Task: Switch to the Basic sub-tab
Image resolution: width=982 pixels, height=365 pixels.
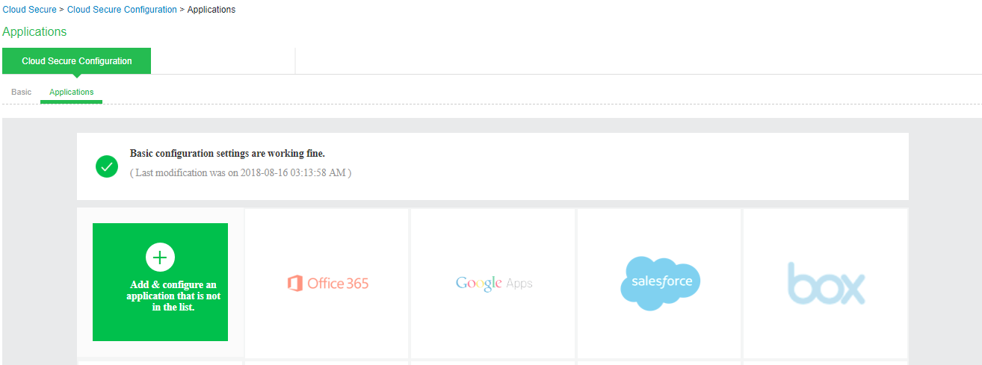Action: [22, 92]
